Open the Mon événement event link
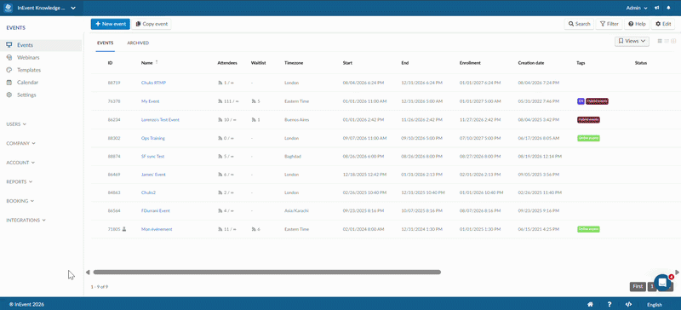This screenshot has height=310, width=681. coord(157,229)
